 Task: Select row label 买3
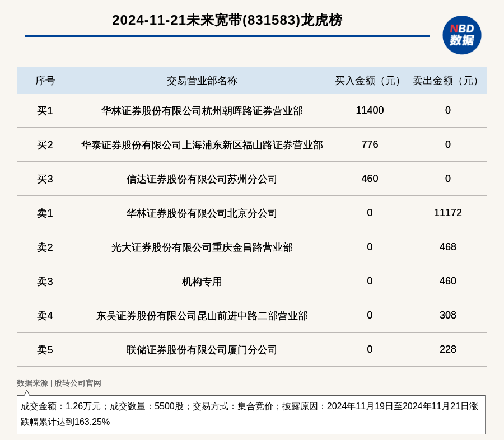(x=45, y=179)
